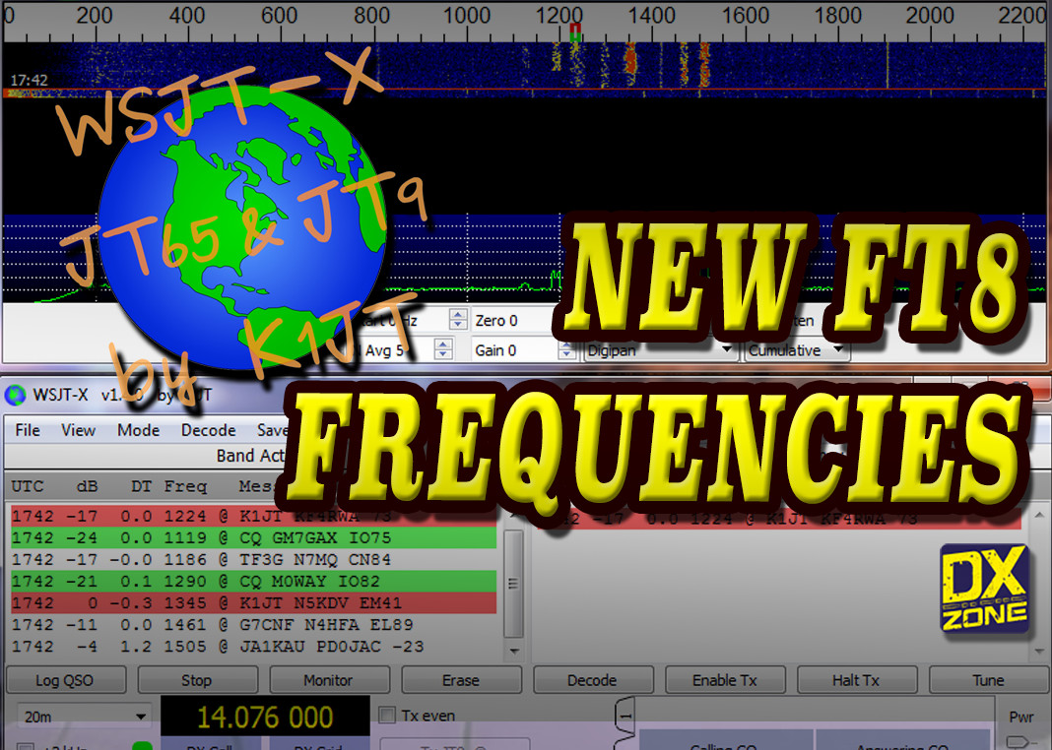Click the Pwr slider handle
Image resolution: width=1052 pixels, height=750 pixels.
(1019, 742)
